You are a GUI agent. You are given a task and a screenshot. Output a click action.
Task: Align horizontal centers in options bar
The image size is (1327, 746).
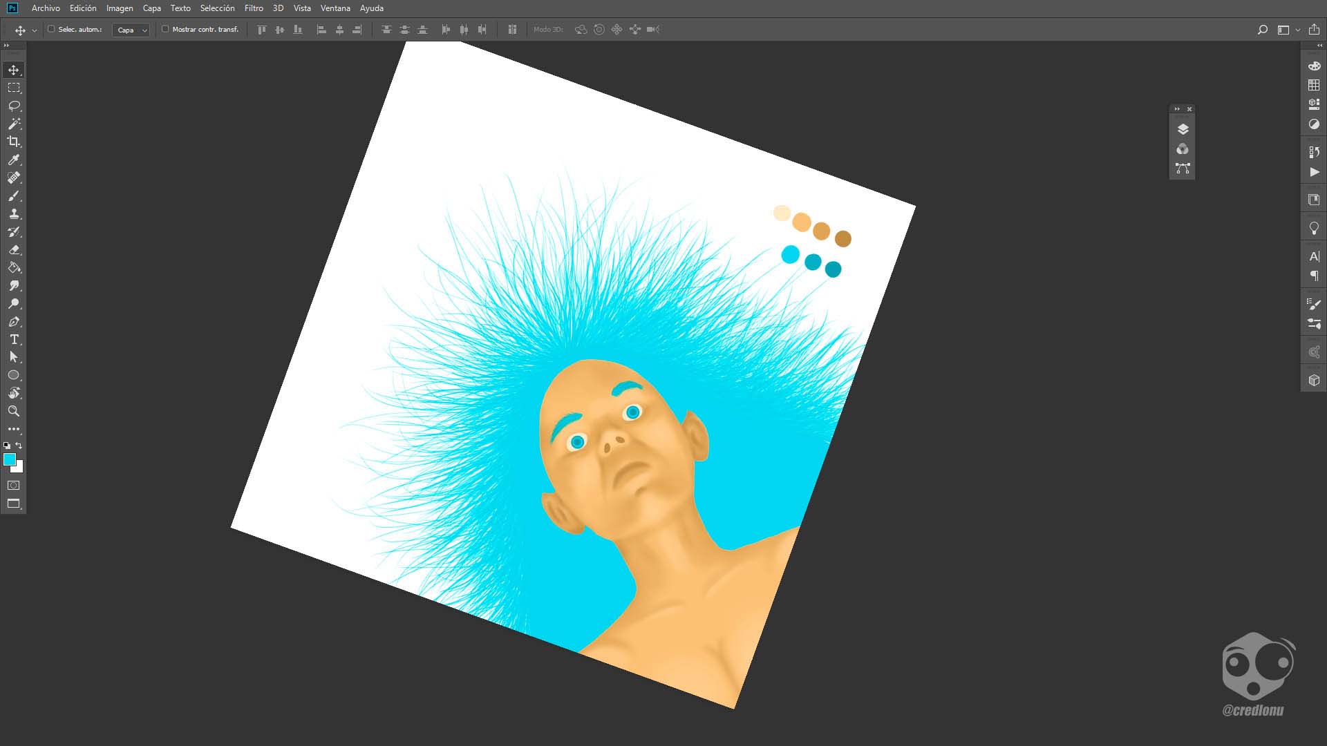[339, 30]
